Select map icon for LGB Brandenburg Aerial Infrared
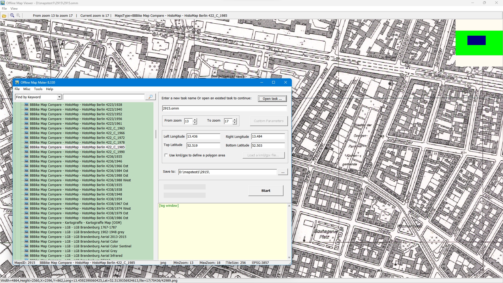503x283 pixels. pos(26,255)
